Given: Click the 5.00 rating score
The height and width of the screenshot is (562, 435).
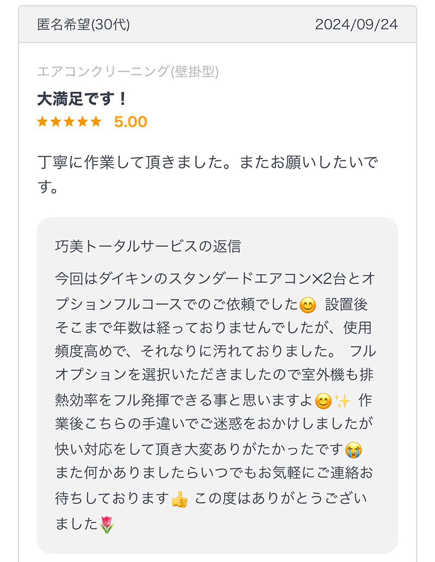Looking at the screenshot, I should click(x=130, y=122).
